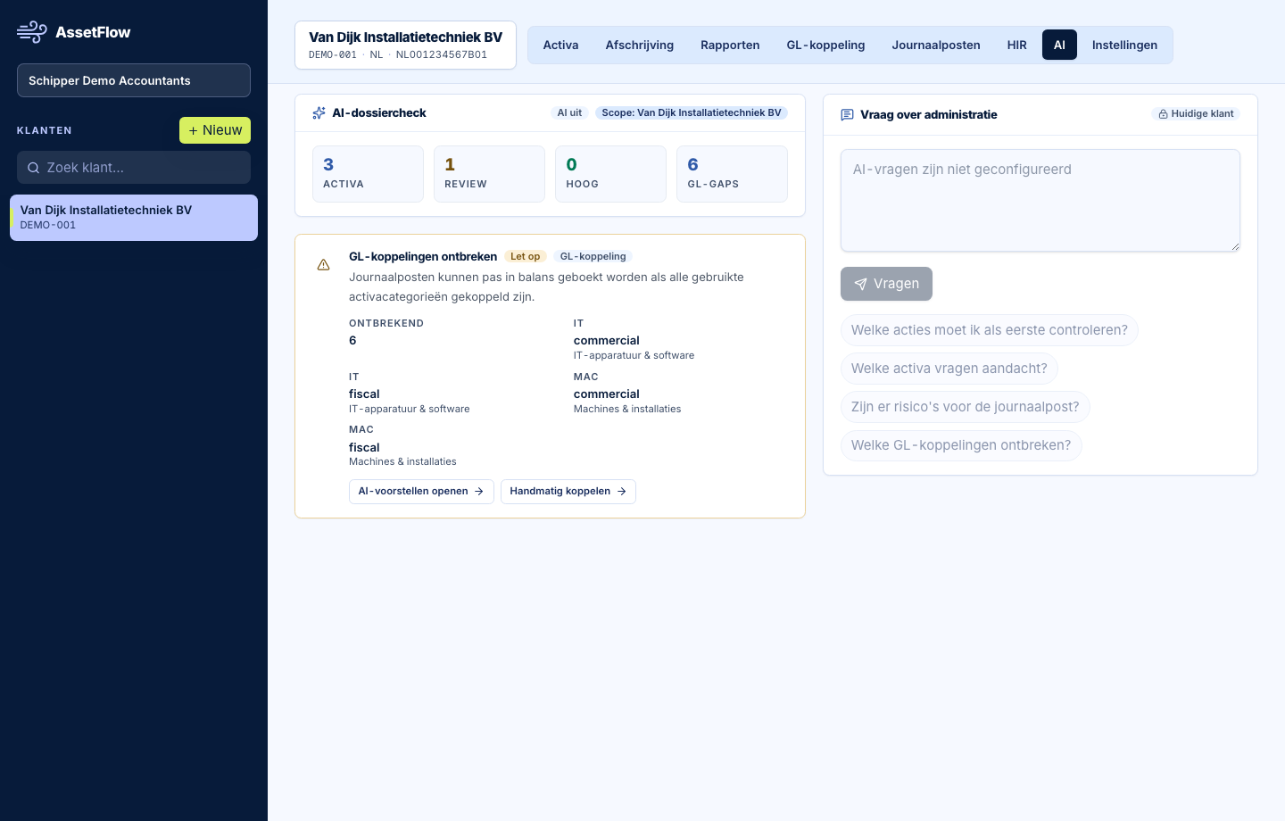This screenshot has width=1285, height=821.
Task: Click the Ontbrekend count 6
Action: tap(352, 341)
